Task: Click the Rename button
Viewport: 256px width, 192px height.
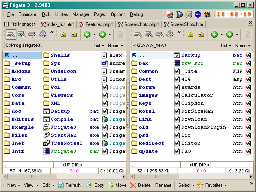Action: pyautogui.click(x=163, y=185)
